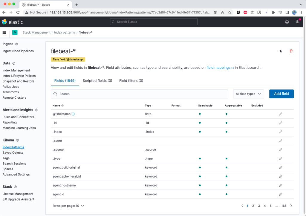The height and width of the screenshot is (216, 306).
Task: Open Ingest Node Pipelines
Action: [x=18, y=51]
